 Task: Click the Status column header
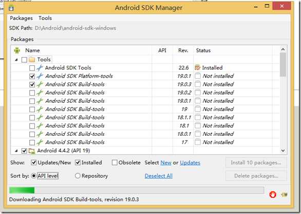click(x=203, y=50)
